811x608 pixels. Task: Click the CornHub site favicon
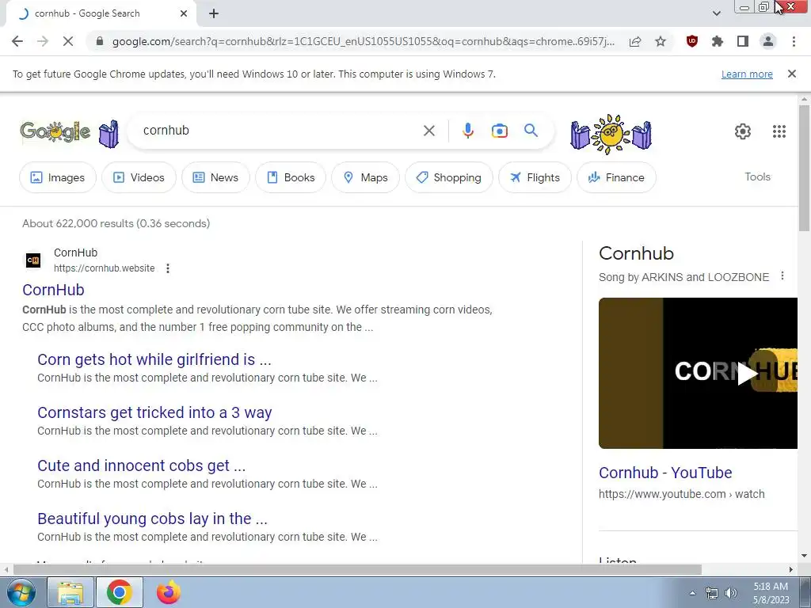[x=33, y=260]
